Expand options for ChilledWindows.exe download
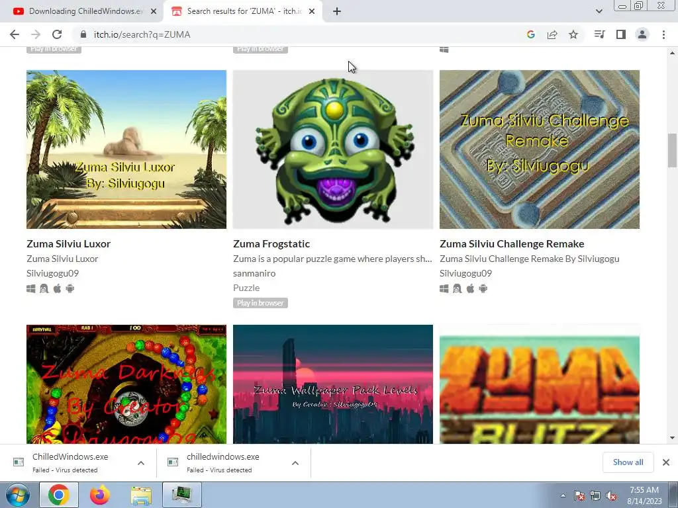Screen dimensions: 678x508 [141, 463]
